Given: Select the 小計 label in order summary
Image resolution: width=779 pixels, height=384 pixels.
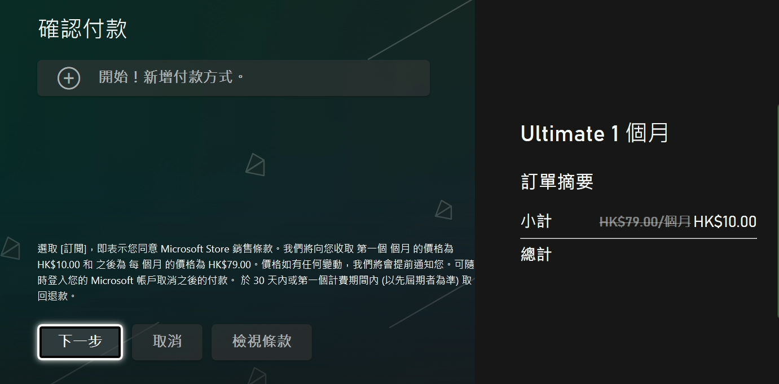Looking at the screenshot, I should 535,221.
